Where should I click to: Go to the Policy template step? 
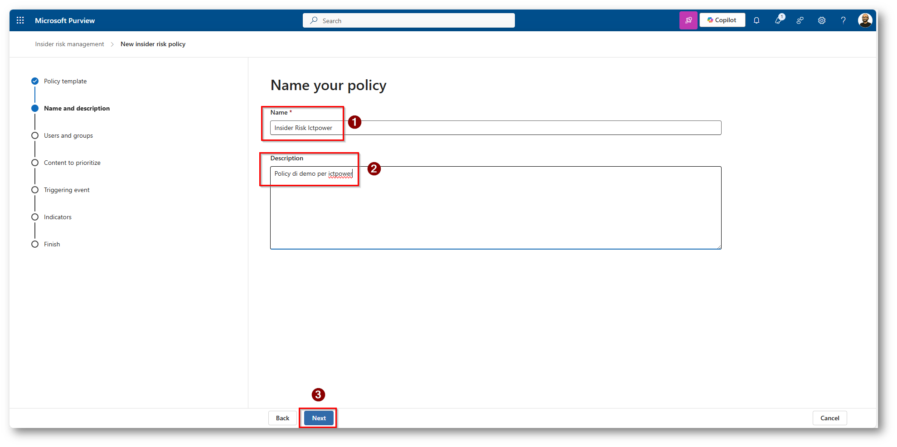coord(65,81)
